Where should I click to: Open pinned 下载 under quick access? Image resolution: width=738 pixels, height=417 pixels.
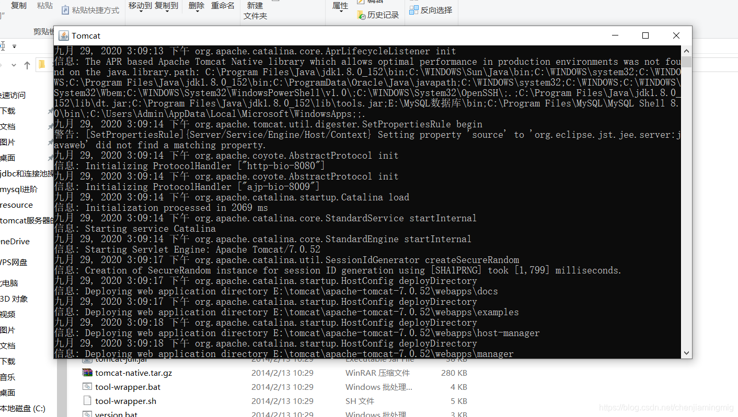pyautogui.click(x=8, y=111)
